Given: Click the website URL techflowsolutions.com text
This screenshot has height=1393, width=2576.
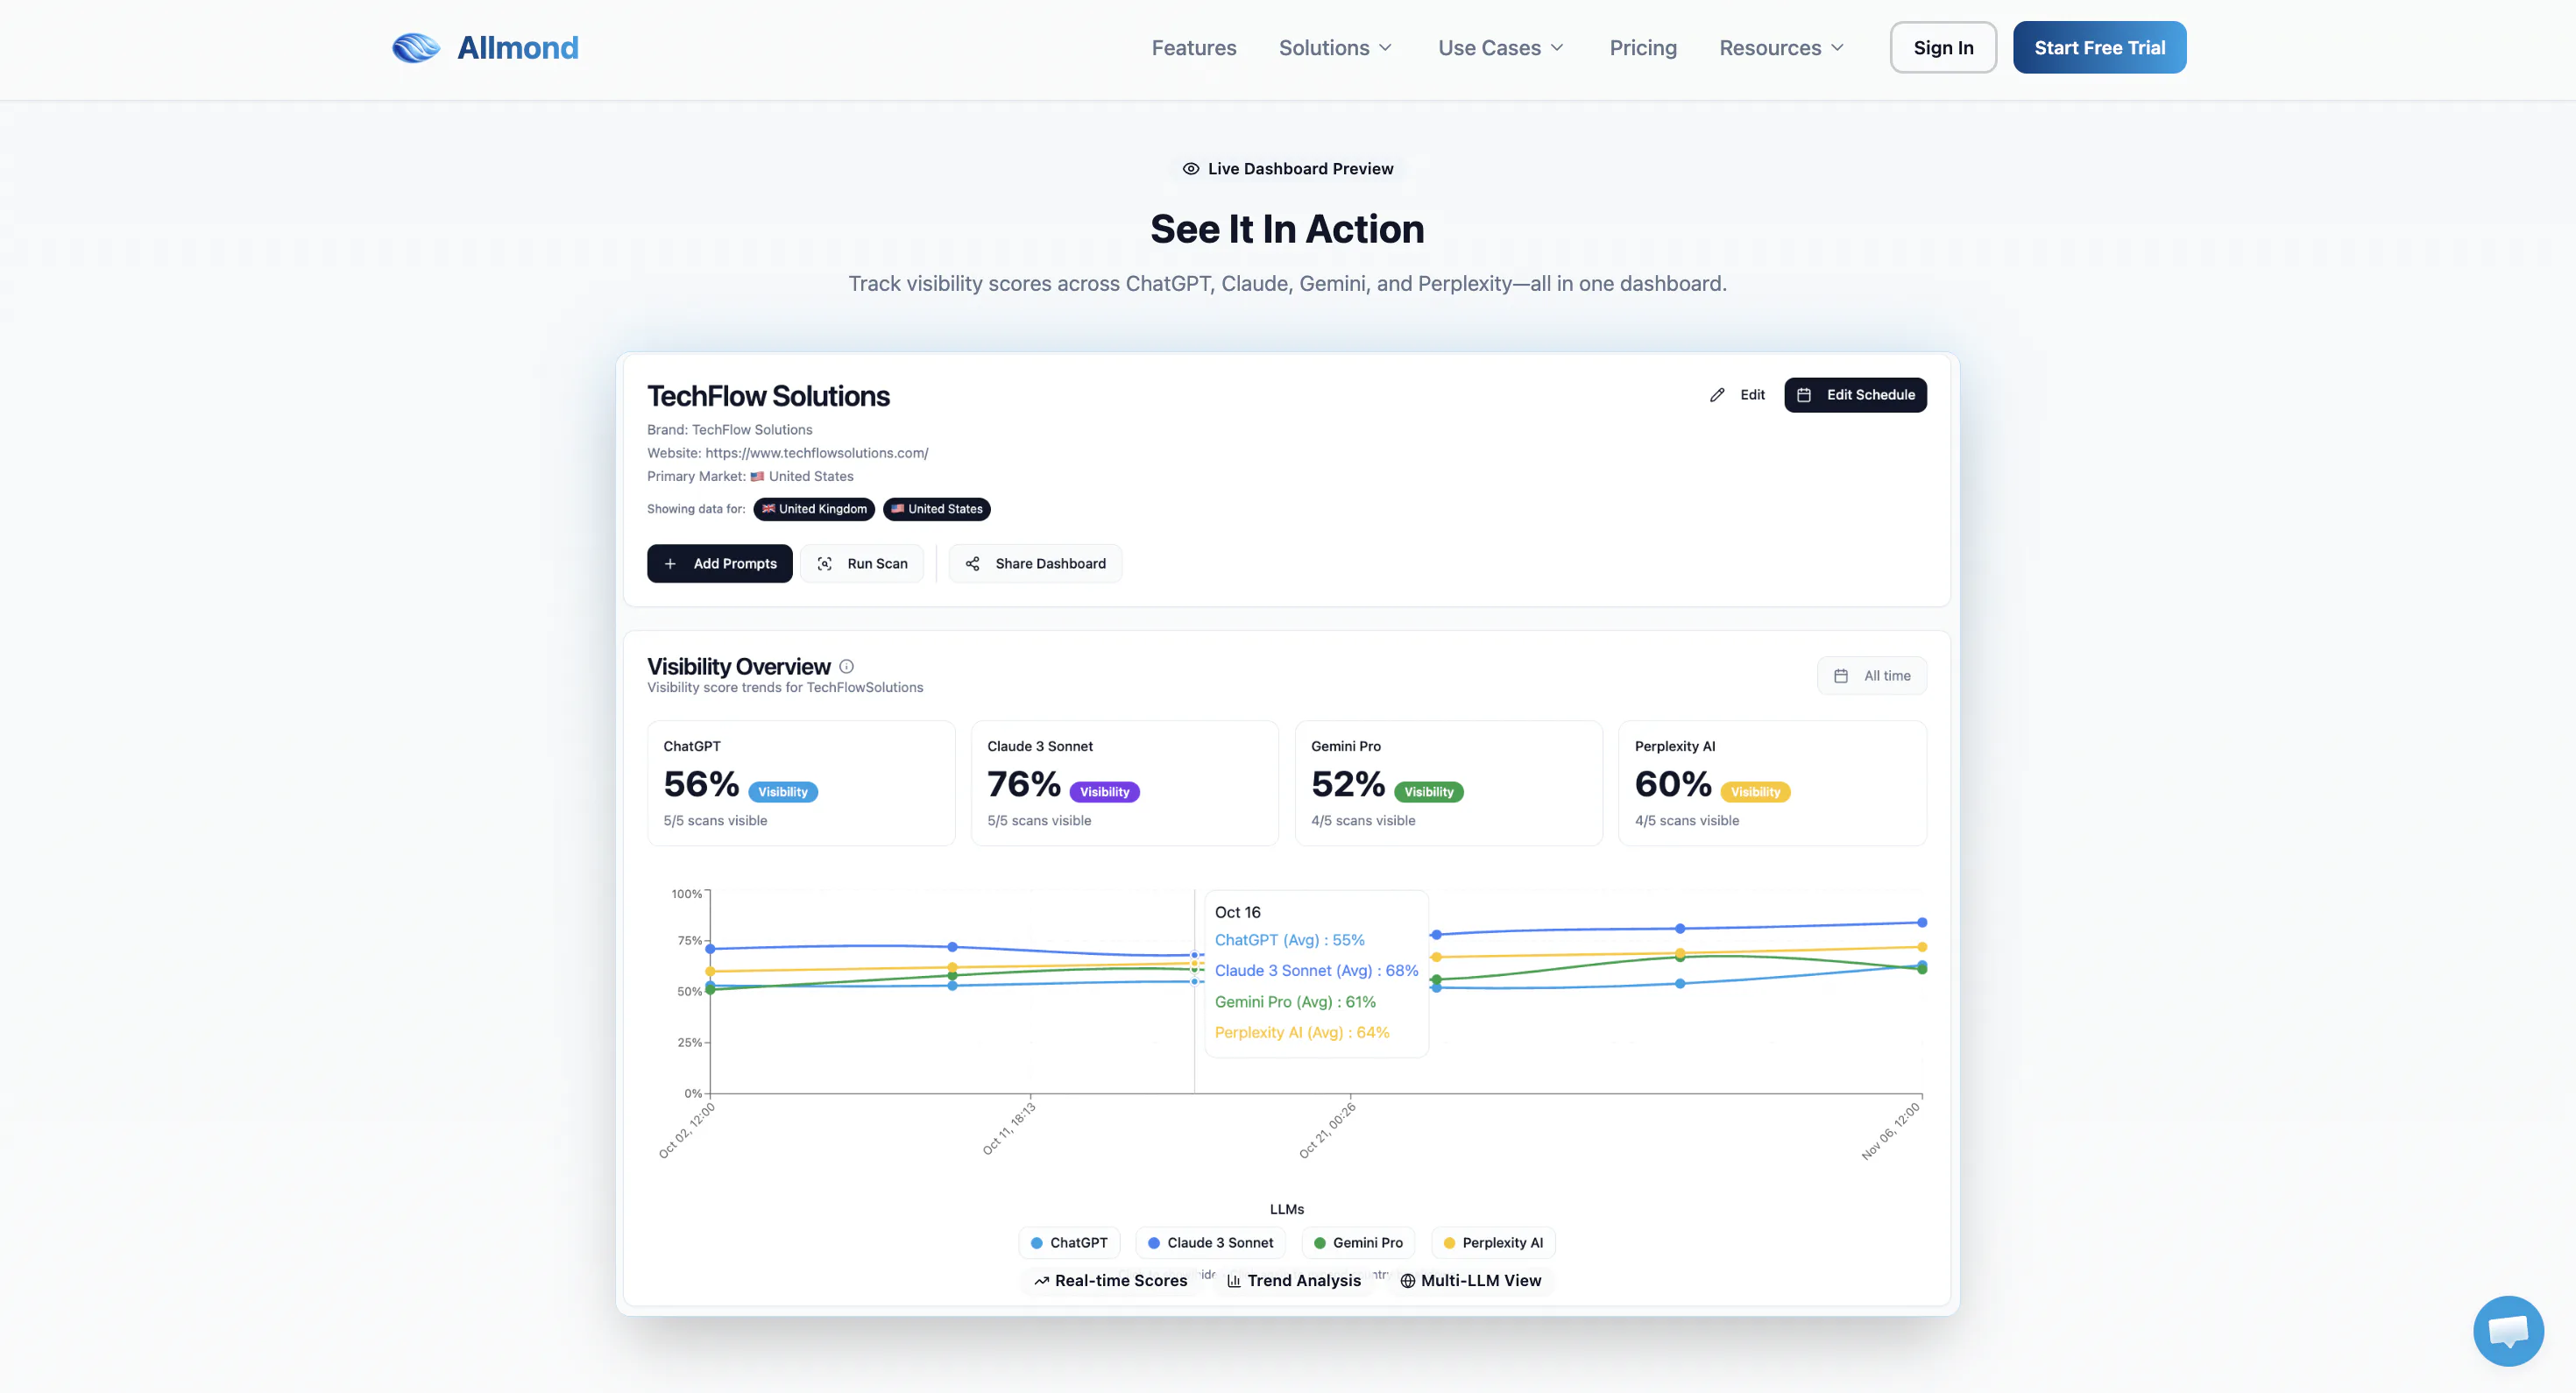Looking at the screenshot, I should pos(817,453).
